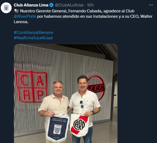Click the blue verified badge icon
157x143 pixels.
(51, 5)
